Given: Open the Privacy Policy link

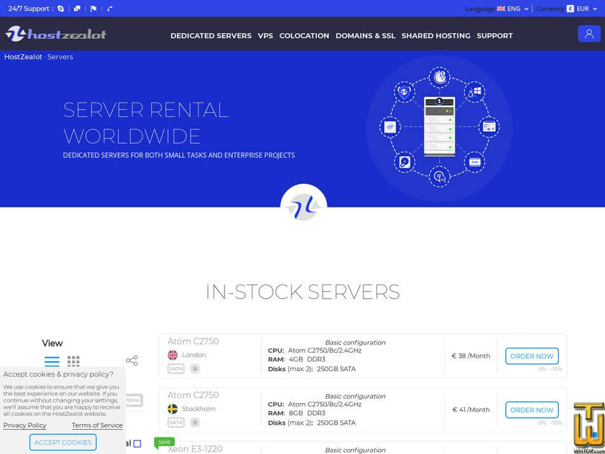Looking at the screenshot, I should coord(25,425).
